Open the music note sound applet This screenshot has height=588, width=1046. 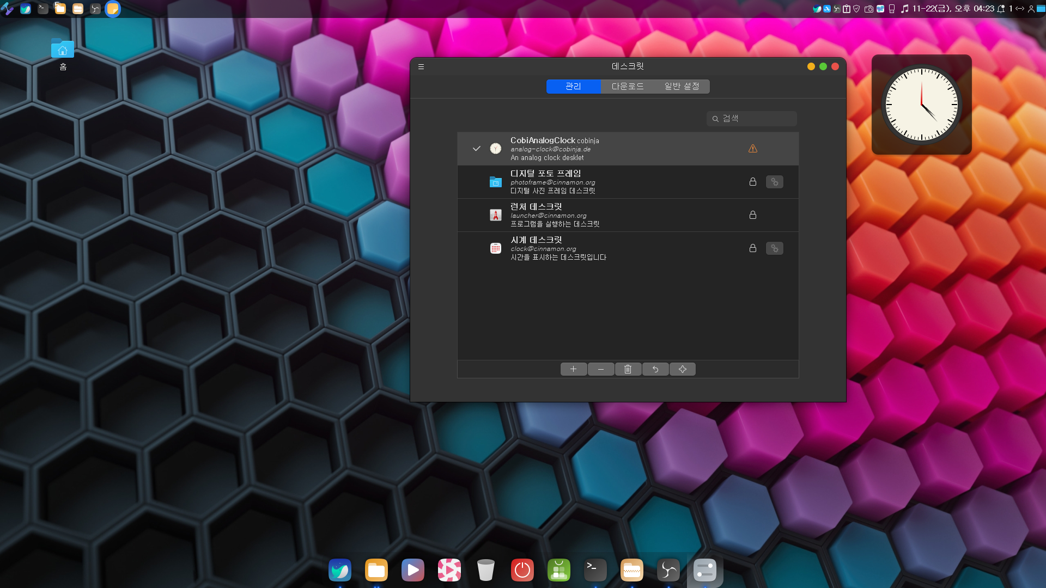coord(905,9)
